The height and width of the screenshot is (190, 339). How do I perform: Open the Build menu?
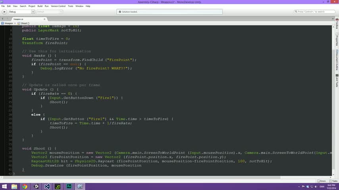coord(40,6)
